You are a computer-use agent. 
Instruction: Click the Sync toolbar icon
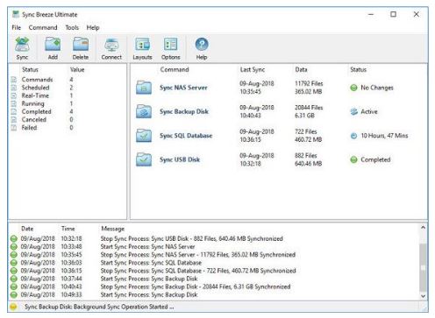(x=22, y=45)
